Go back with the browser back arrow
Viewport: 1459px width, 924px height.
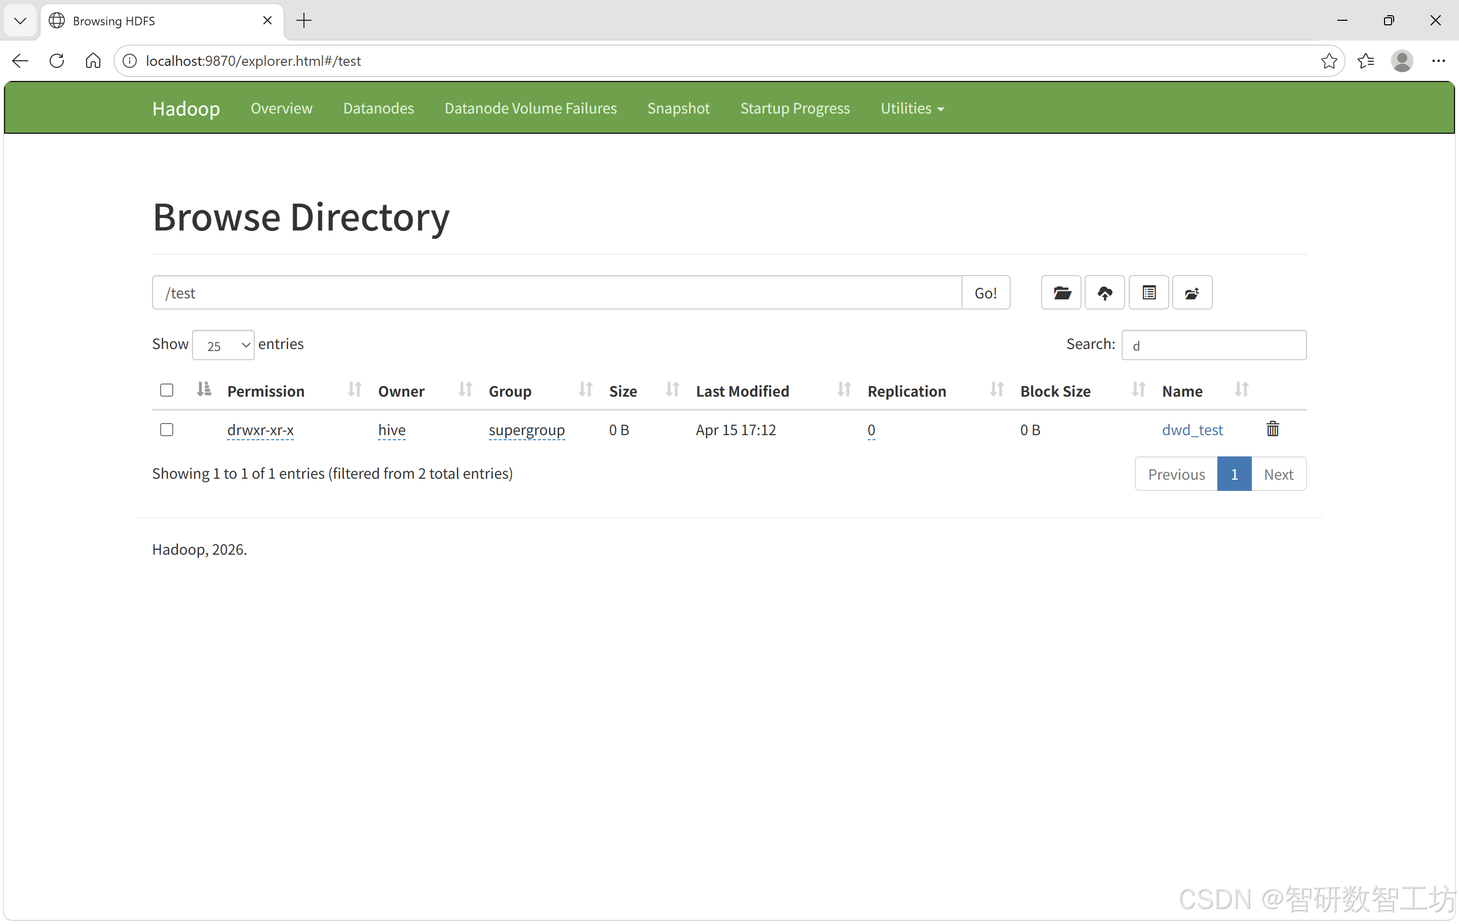click(x=21, y=61)
